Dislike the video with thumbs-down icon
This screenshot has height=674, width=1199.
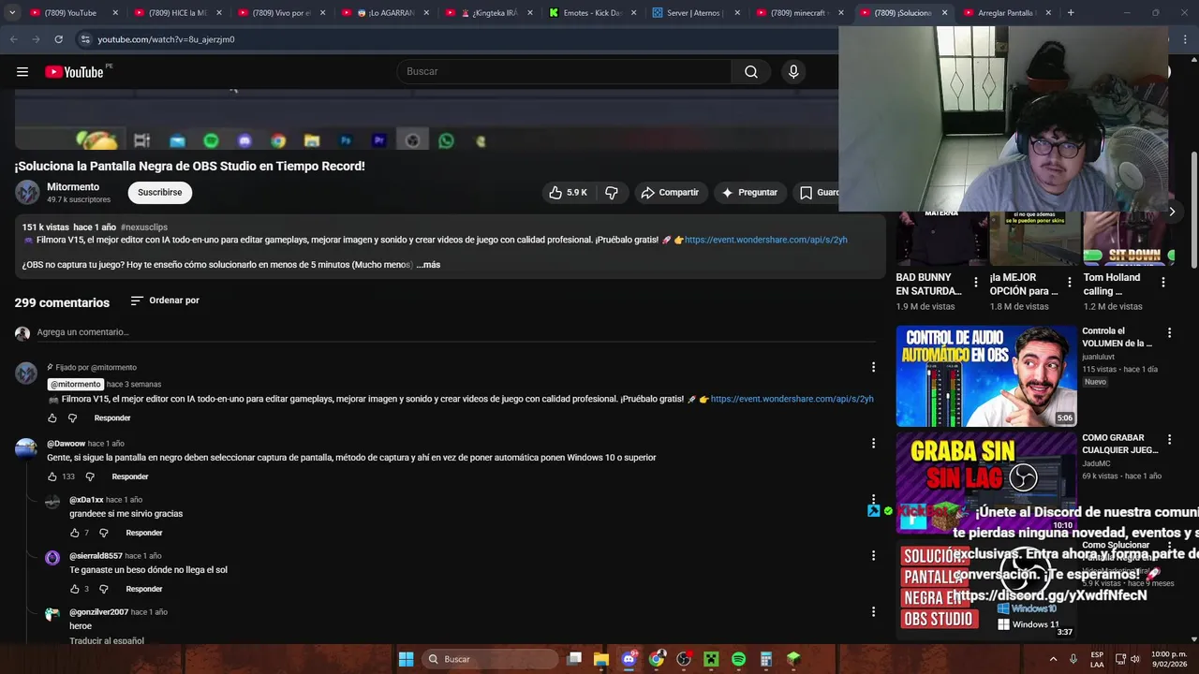[612, 193]
